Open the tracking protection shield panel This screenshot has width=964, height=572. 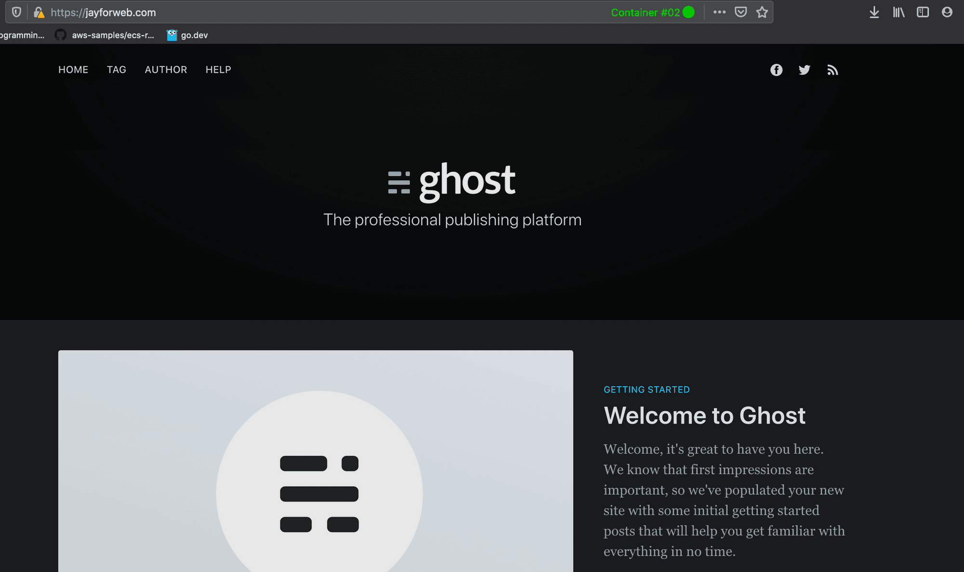point(16,12)
